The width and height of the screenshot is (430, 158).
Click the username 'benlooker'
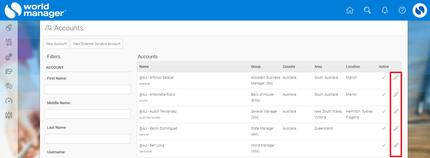(x=146, y=152)
